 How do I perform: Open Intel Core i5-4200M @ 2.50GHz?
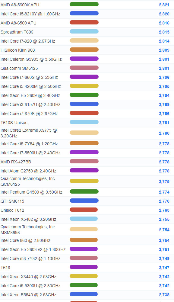click(x=31, y=86)
